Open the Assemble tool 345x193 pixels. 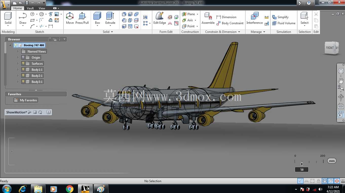coord(208,18)
